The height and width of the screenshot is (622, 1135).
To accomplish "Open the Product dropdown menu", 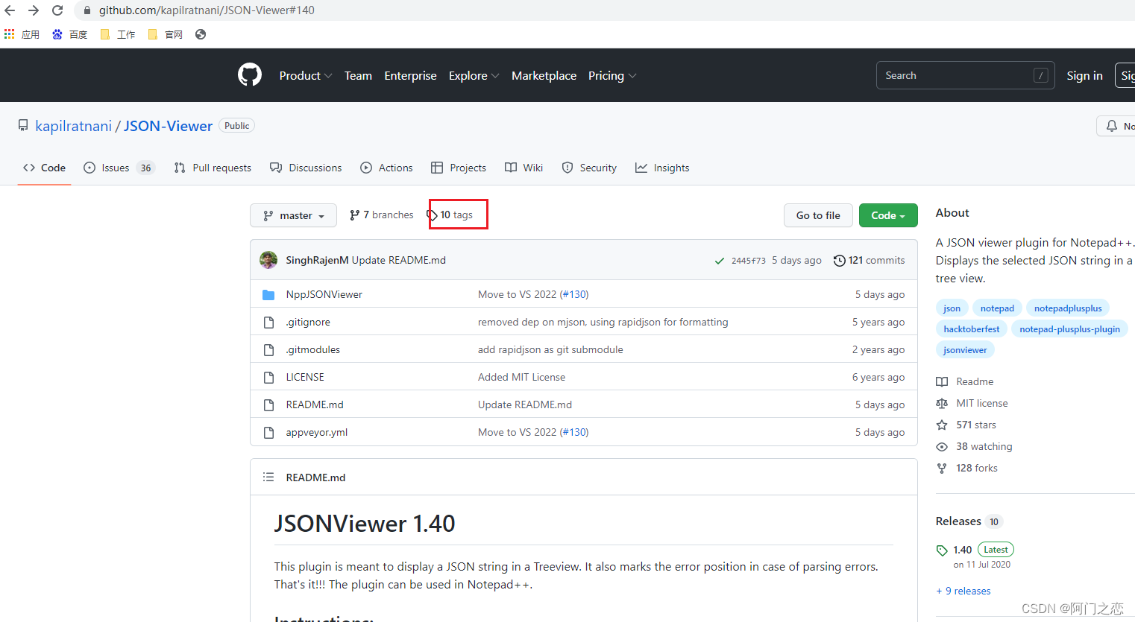I will tap(306, 76).
